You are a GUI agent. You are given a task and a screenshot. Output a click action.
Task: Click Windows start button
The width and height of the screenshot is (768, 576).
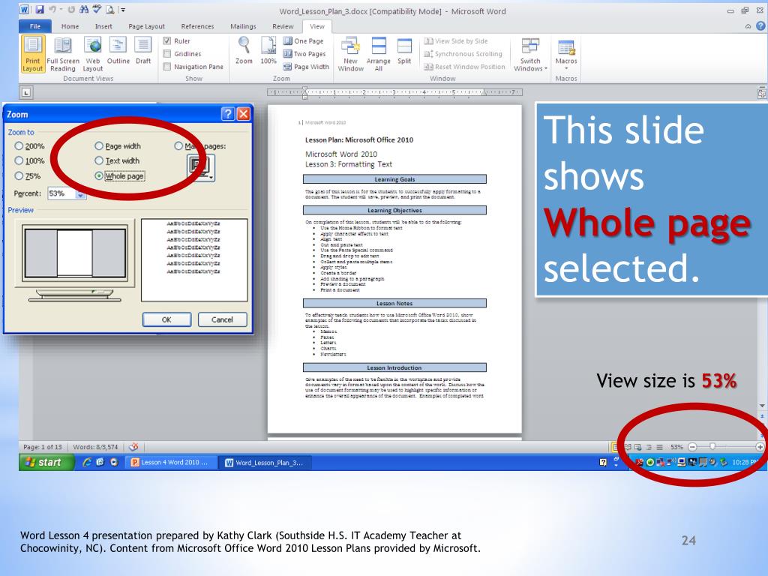[46, 462]
